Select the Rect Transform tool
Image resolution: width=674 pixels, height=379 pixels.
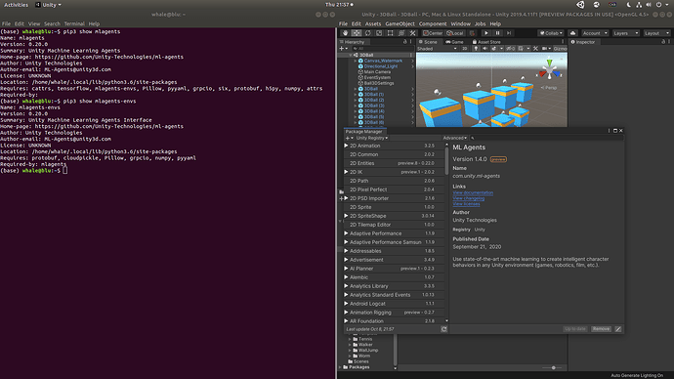click(391, 33)
